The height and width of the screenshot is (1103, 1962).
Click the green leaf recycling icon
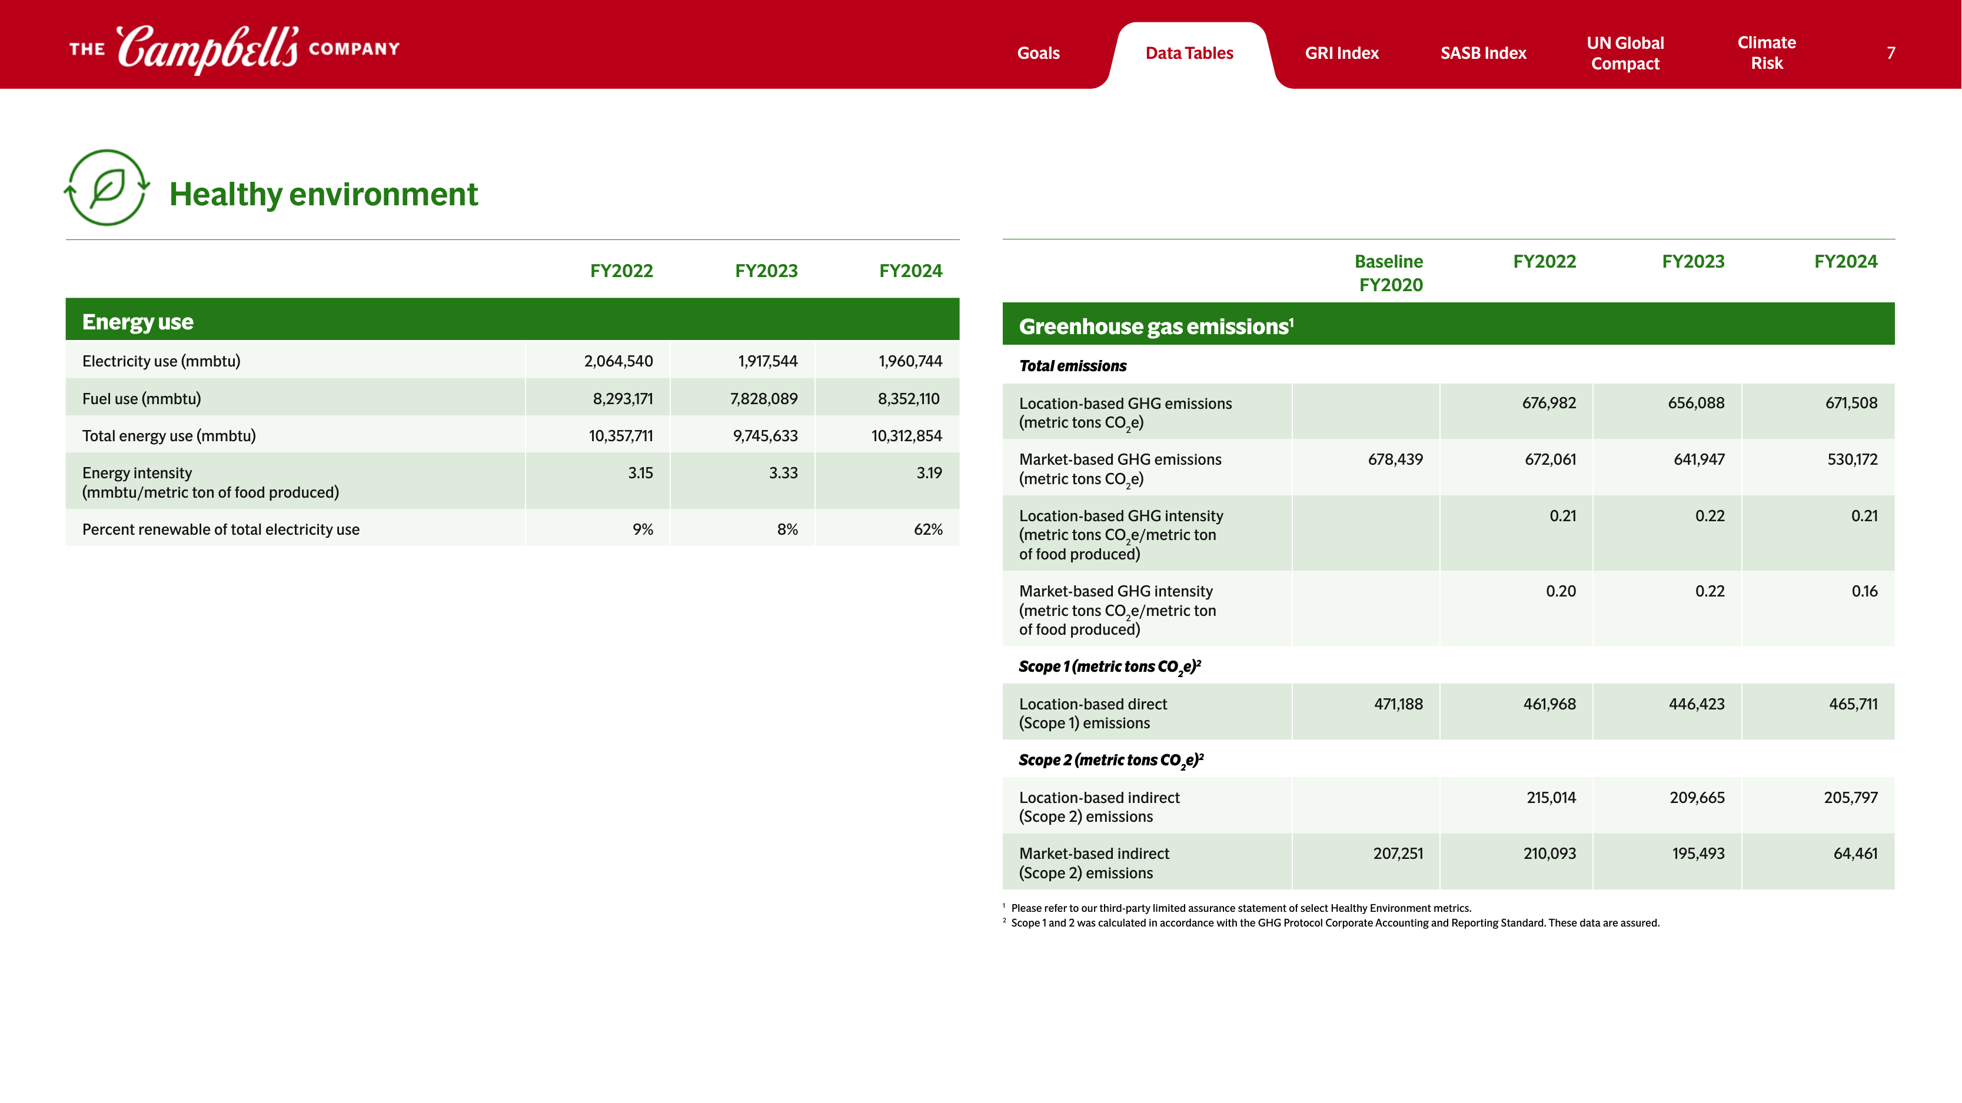(x=107, y=187)
